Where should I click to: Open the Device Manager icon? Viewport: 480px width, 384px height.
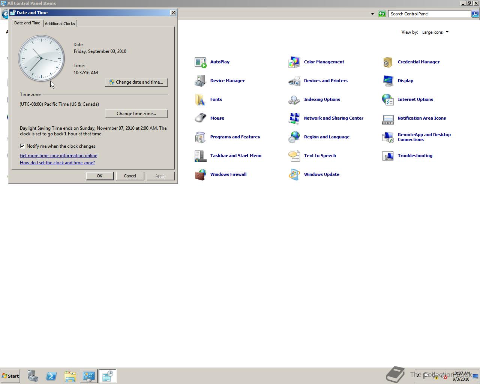[201, 81]
